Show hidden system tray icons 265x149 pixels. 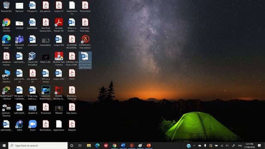194,145
